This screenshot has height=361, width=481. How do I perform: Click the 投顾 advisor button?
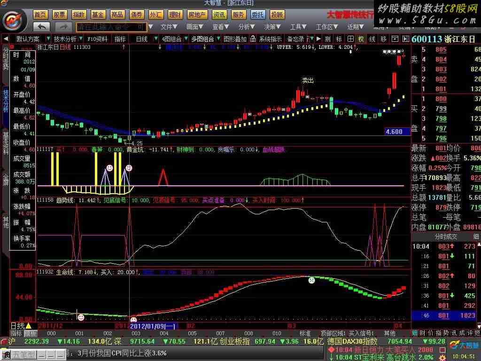click(x=277, y=15)
